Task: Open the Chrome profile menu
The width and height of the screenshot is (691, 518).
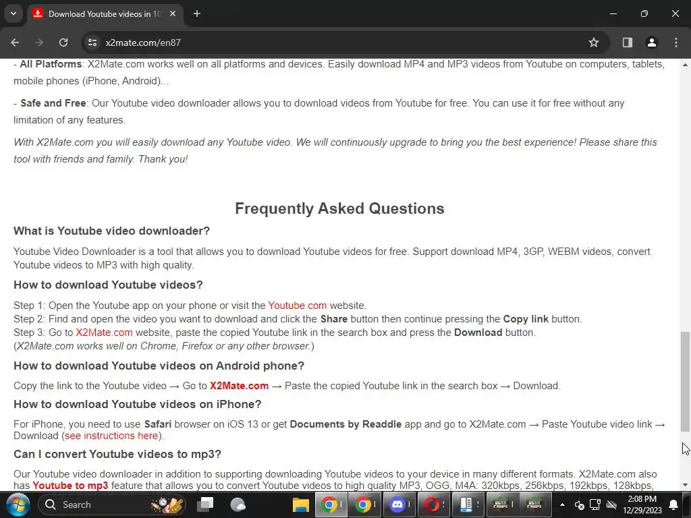Action: point(652,42)
